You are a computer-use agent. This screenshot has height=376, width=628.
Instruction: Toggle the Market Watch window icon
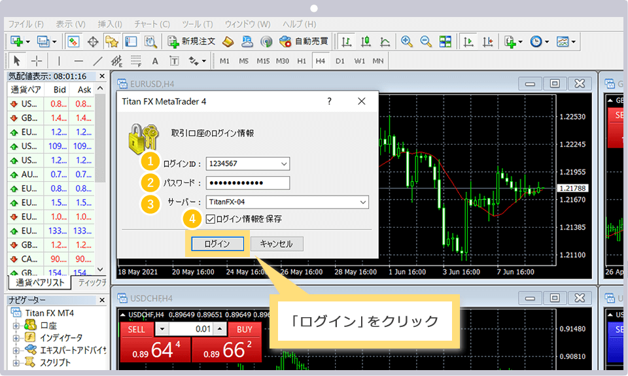pyautogui.click(x=73, y=41)
